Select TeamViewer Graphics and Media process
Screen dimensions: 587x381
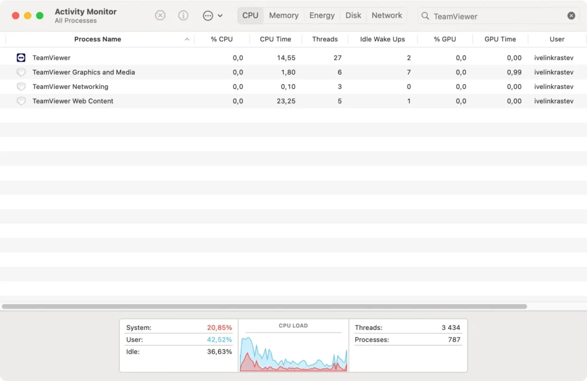click(x=293, y=72)
